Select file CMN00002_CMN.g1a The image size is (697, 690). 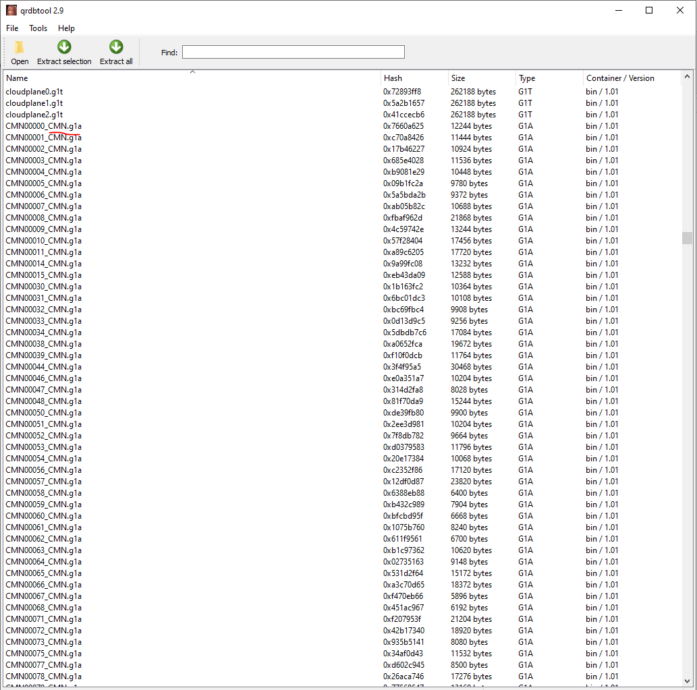click(44, 149)
